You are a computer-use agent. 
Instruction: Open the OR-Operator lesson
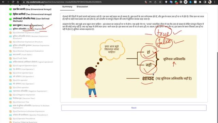[x=23, y=77]
